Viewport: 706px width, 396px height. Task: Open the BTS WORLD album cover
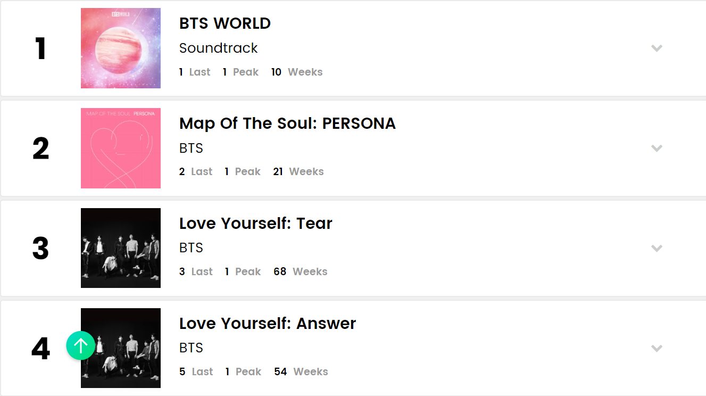[x=121, y=48]
